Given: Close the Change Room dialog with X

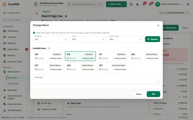Looking at the screenshot, I should 158,25.
